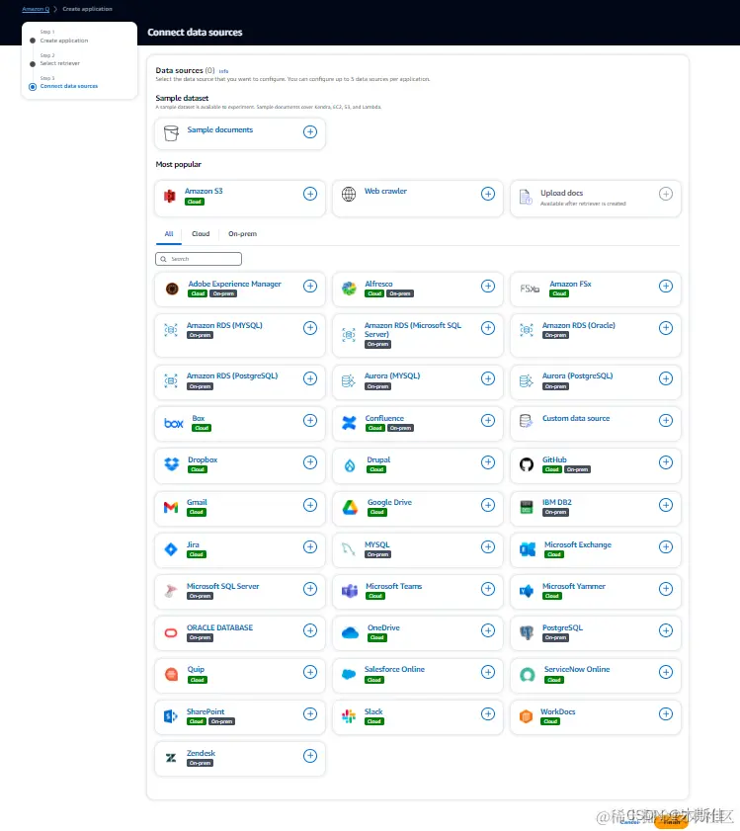Add Box with the plus icon
Screen dimensions: 740x831
click(310, 420)
